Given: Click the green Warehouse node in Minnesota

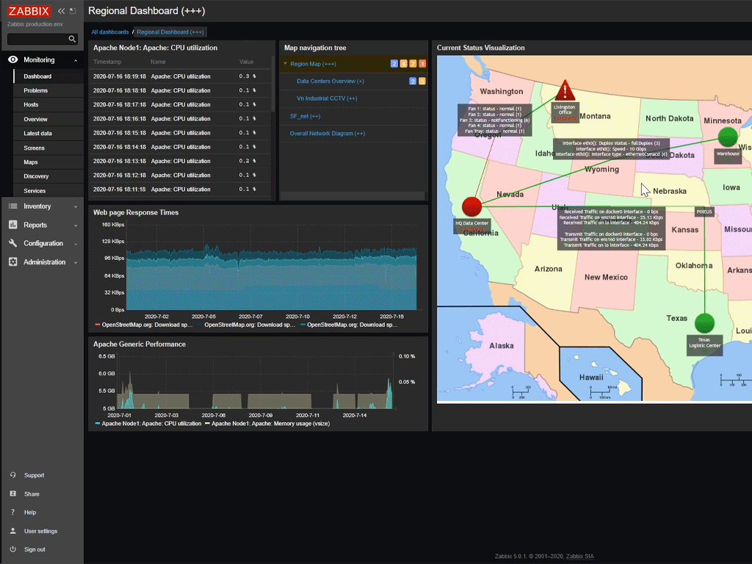Looking at the screenshot, I should [x=728, y=137].
